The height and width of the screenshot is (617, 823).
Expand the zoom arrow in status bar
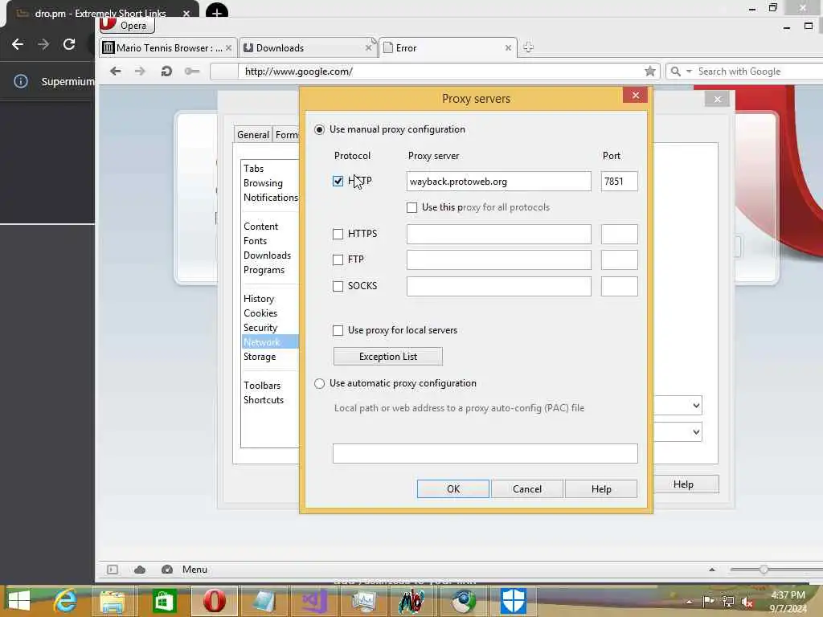coord(712,570)
